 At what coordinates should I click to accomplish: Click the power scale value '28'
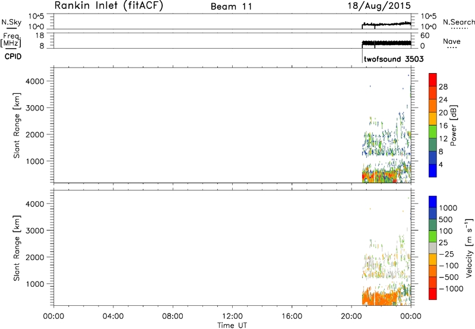click(x=443, y=87)
